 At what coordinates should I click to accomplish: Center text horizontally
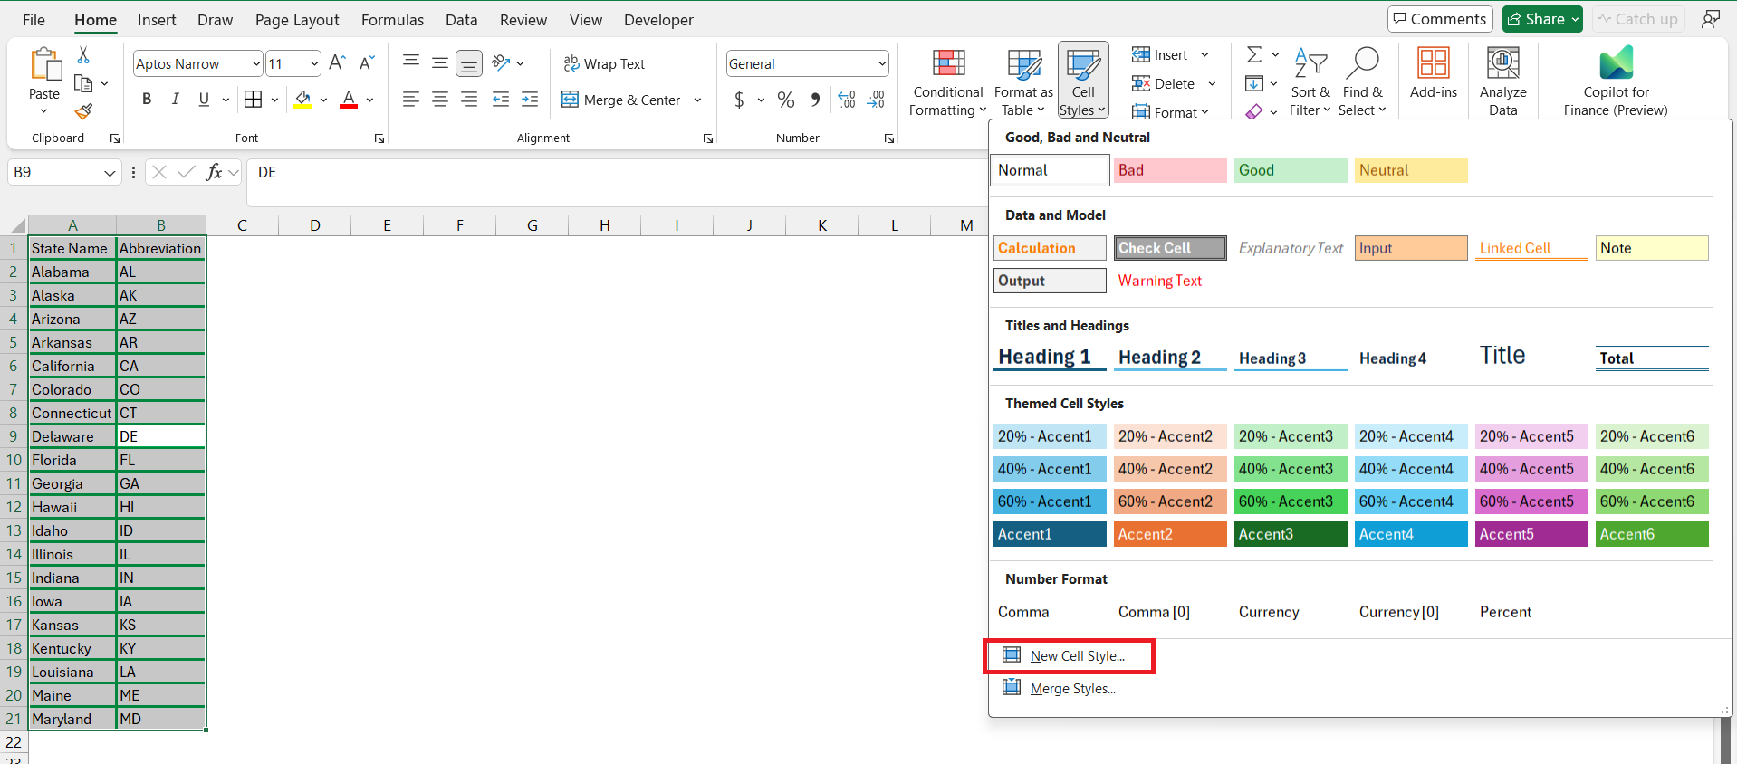[x=440, y=100]
